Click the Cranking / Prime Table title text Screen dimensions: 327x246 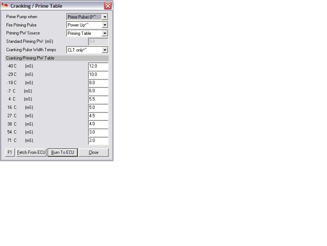[x=36, y=6]
